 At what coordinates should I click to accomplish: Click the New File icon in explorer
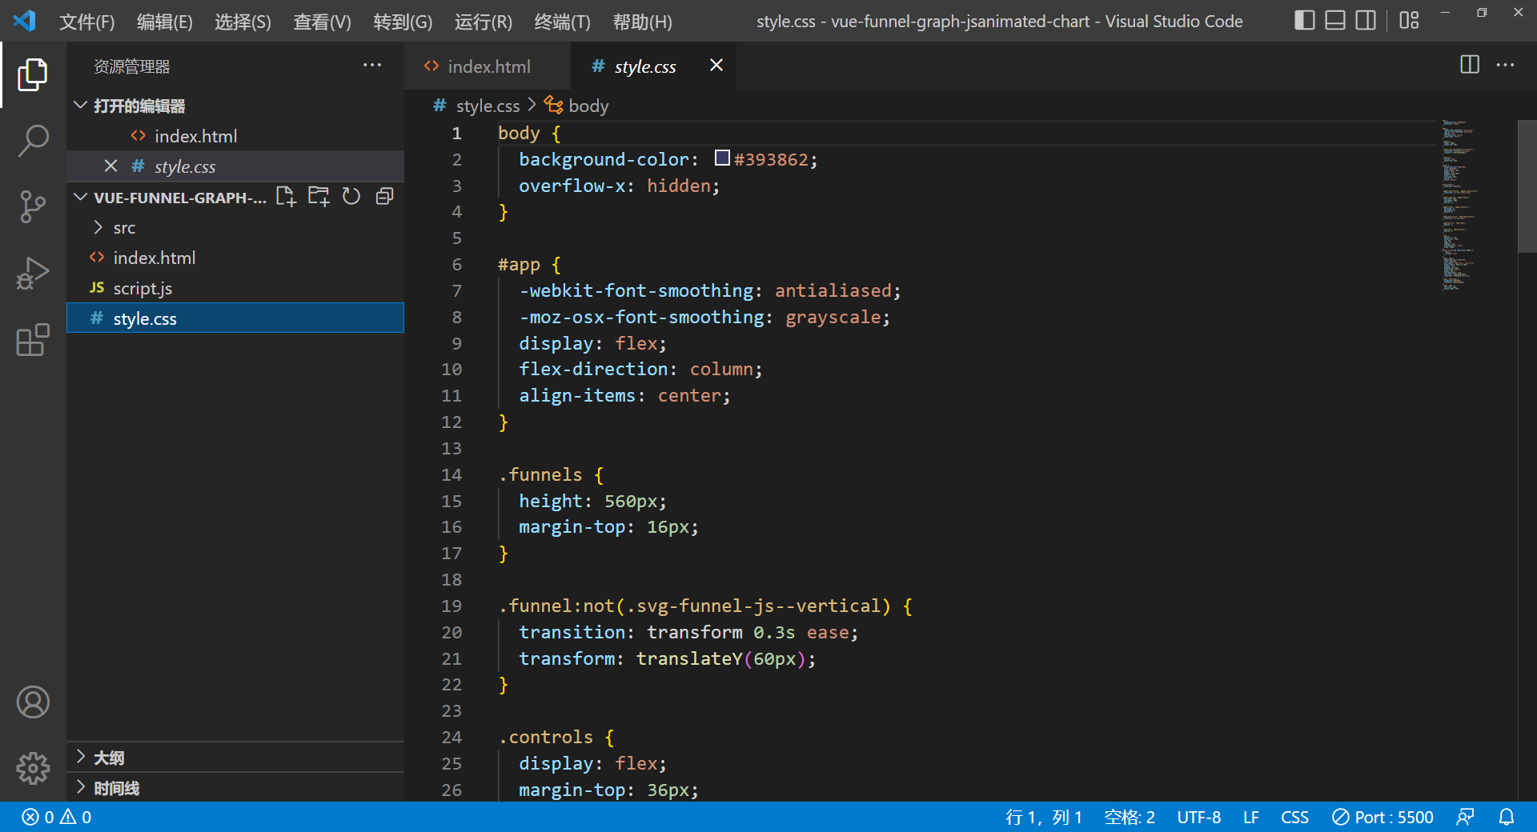286,197
